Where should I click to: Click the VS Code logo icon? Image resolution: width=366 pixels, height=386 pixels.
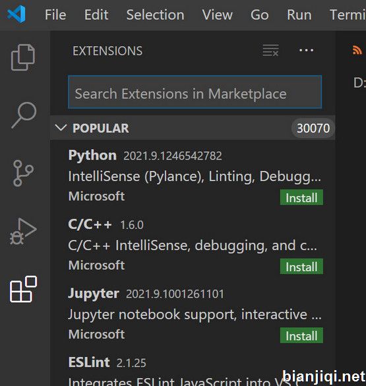tap(16, 15)
